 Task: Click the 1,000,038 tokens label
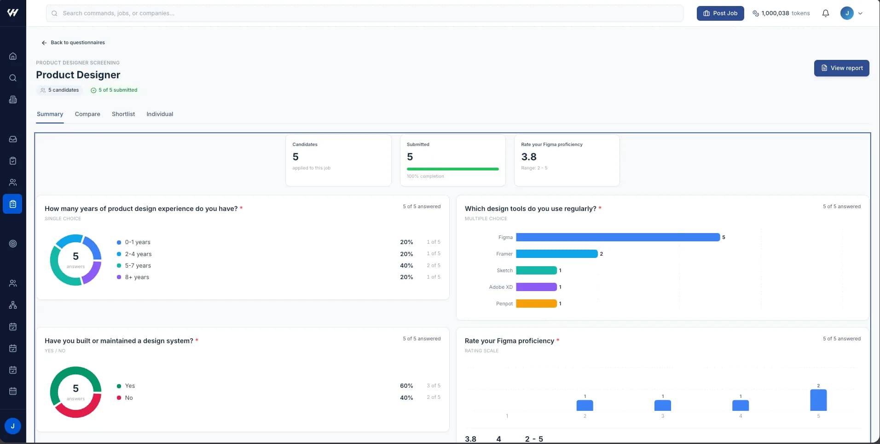[x=786, y=13]
